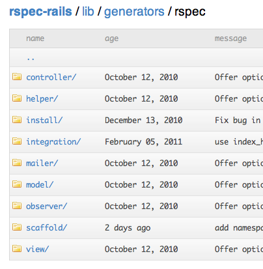Image resolution: width=263 pixels, height=269 pixels.
Task: Click the '2 days ago' age cell
Action: click(x=128, y=228)
